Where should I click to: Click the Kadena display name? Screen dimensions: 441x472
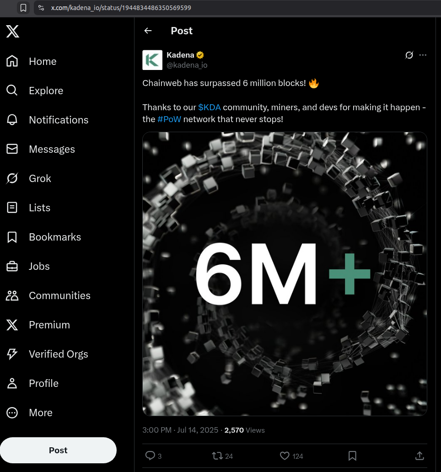point(180,55)
